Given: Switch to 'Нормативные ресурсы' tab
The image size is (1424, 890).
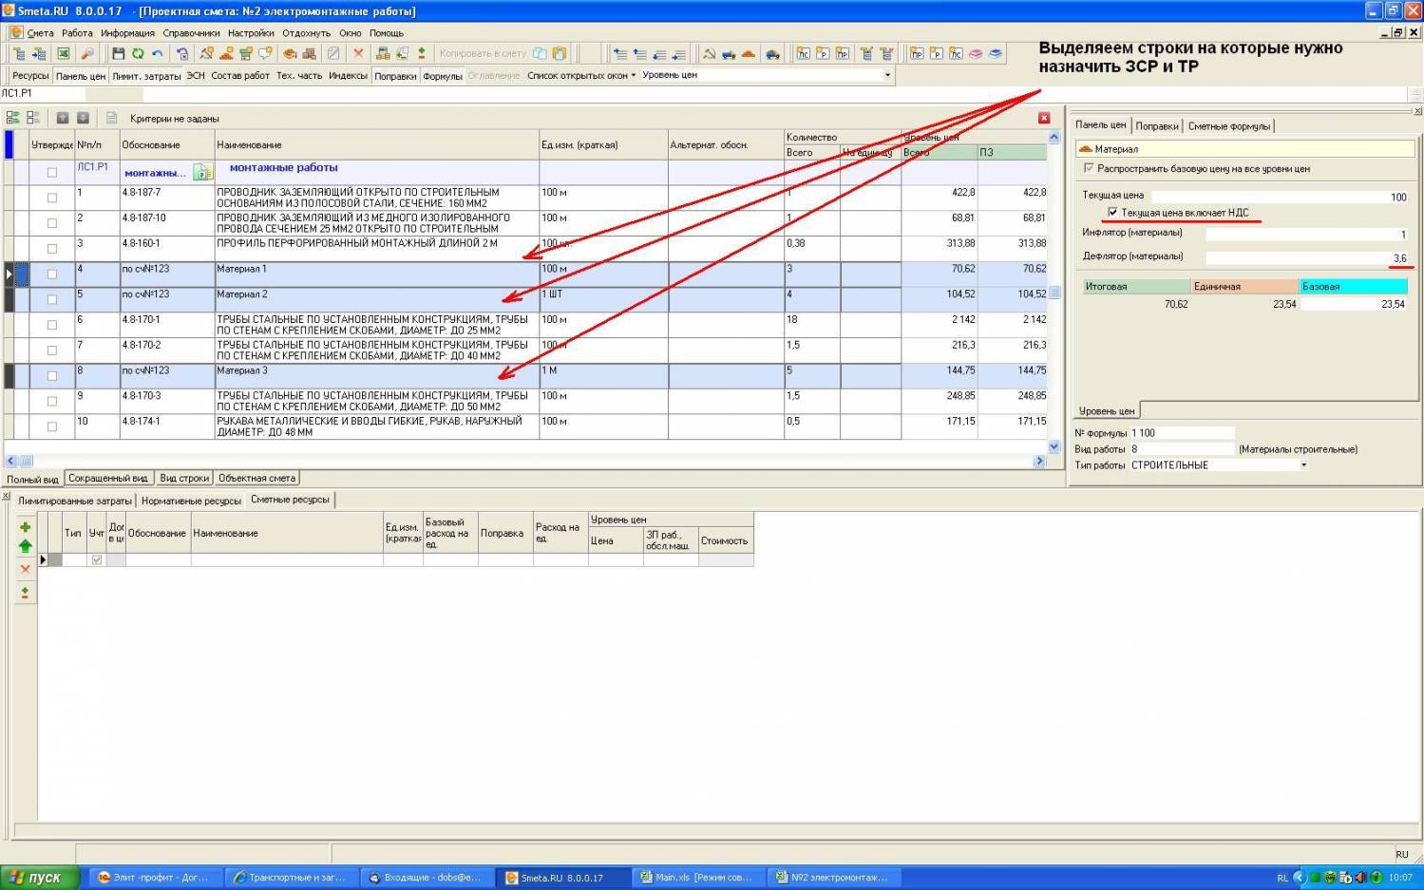Looking at the screenshot, I should 191,501.
